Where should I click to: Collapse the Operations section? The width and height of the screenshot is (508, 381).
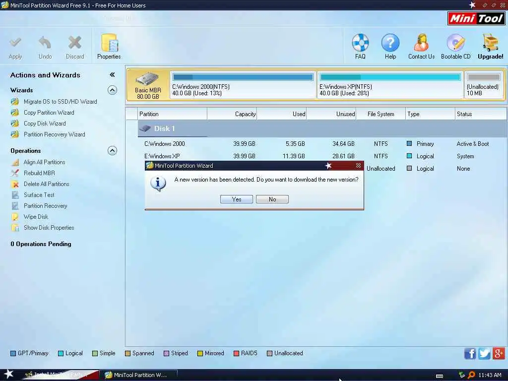(x=112, y=151)
